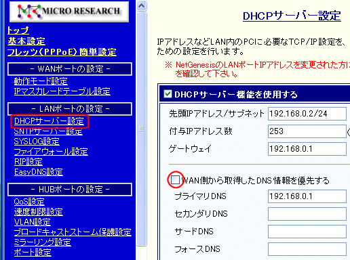Toggle DHCPサーバー機能を使用する checkbox
Image resolution: width=350 pixels, height=260 pixels.
click(168, 93)
